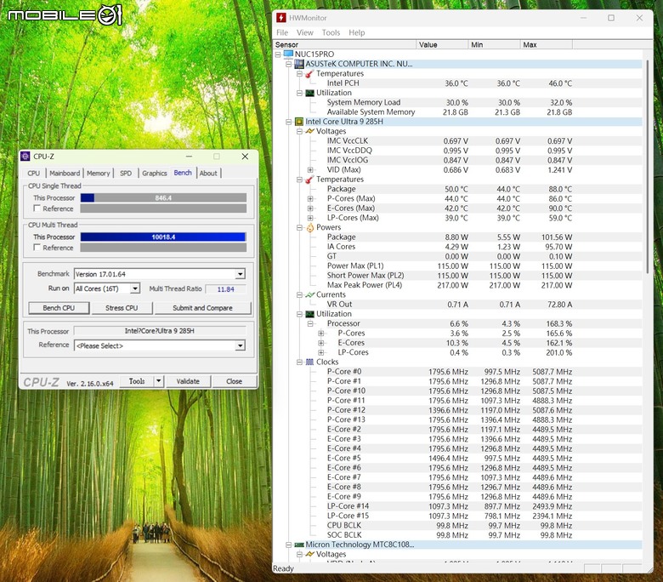Open the Tools dropdown arrow in CPU-Z

pos(159,381)
